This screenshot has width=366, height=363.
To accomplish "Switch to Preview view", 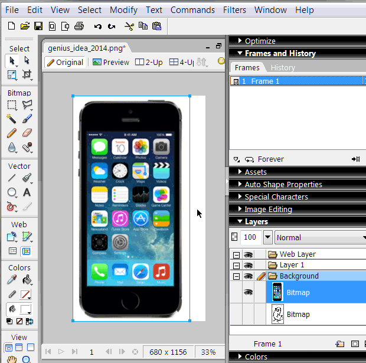I will (x=111, y=62).
